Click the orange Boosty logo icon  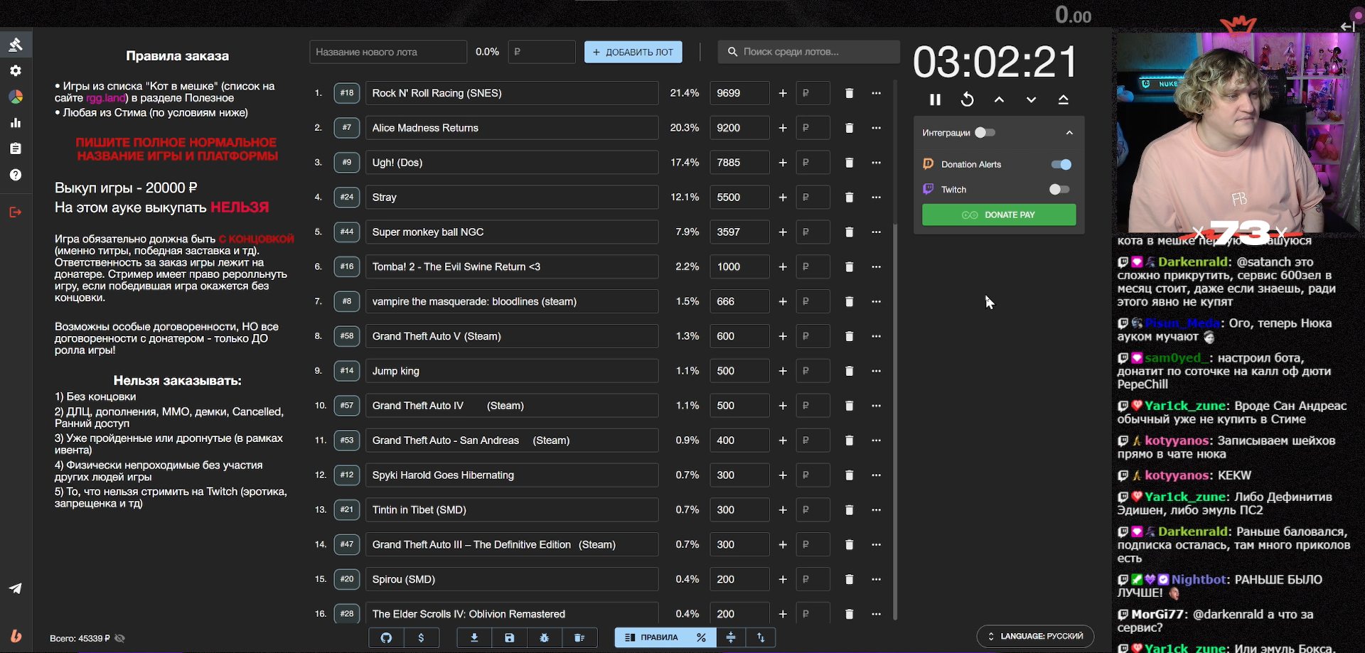(16, 636)
